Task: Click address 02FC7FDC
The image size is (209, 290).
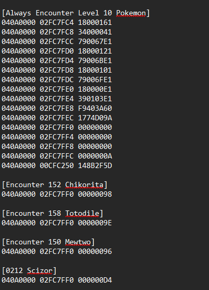Action: [x=57, y=80]
